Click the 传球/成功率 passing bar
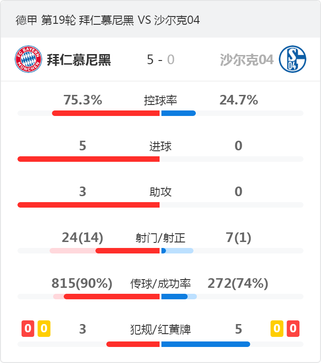This screenshot has width=321, height=363. coord(160,297)
